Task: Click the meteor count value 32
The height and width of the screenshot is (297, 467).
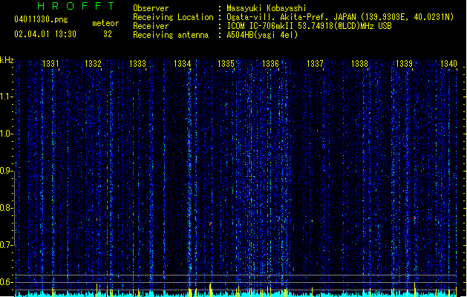Action: [x=108, y=34]
